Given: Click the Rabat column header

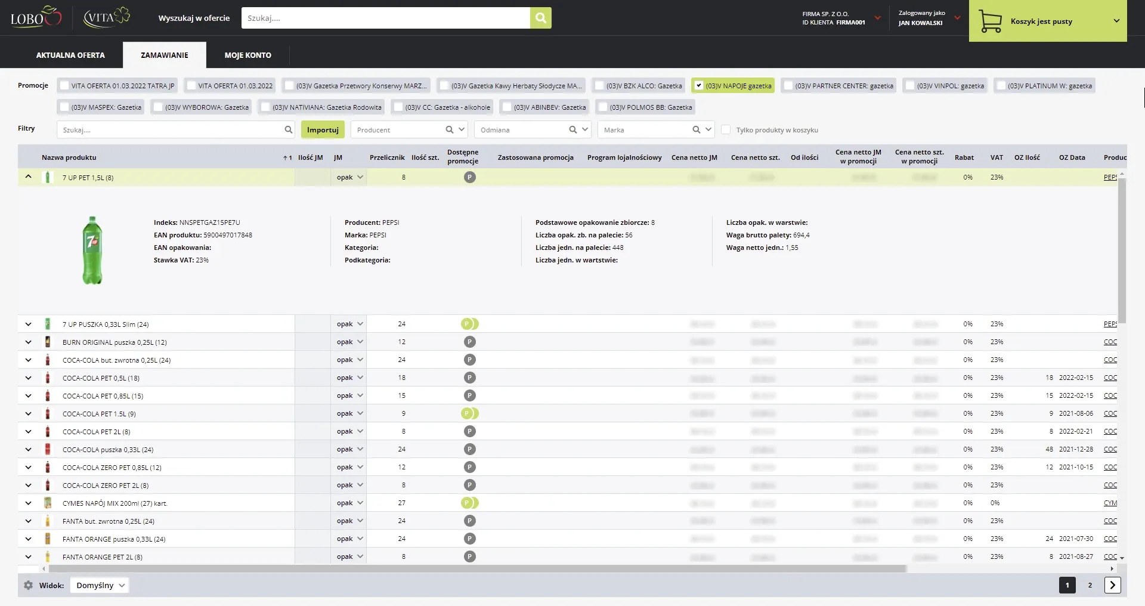Looking at the screenshot, I should 964,157.
